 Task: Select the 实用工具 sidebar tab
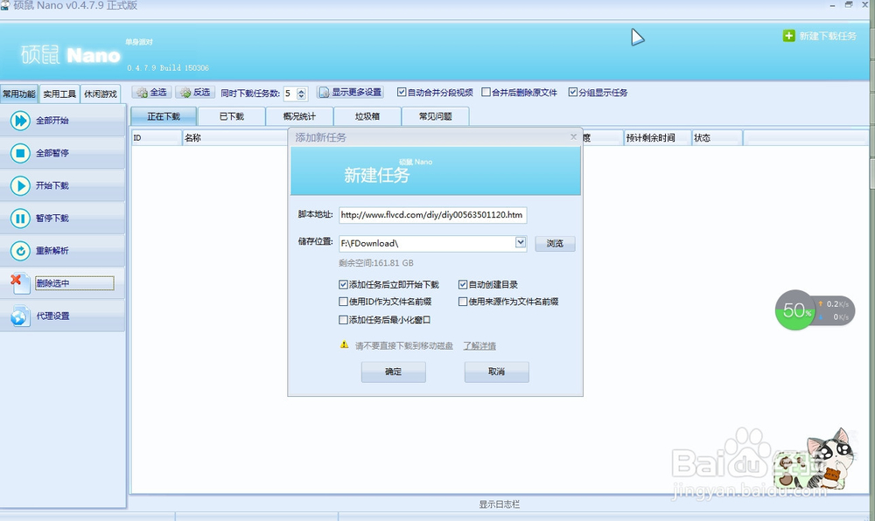(59, 94)
